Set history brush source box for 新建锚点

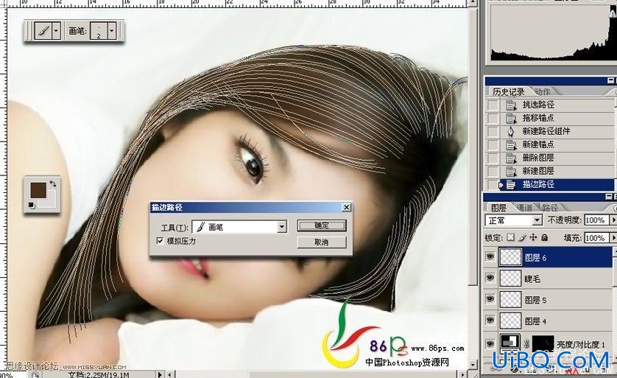pyautogui.click(x=493, y=144)
